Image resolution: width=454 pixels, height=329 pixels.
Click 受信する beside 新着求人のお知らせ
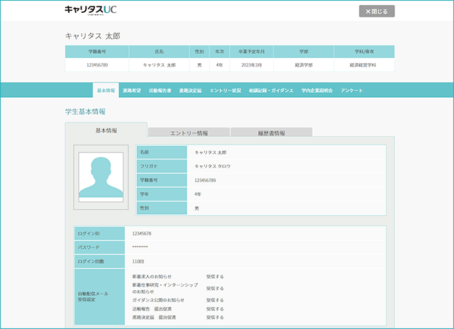click(x=215, y=277)
